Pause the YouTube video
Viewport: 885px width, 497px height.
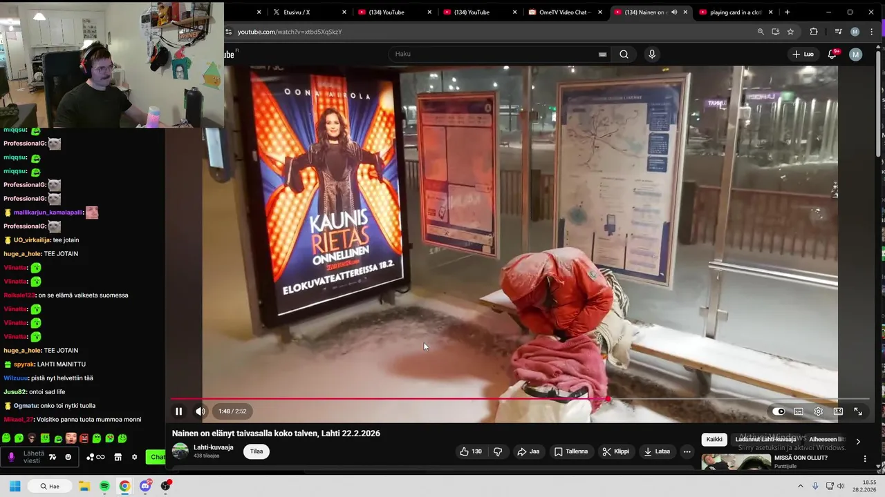[x=178, y=411]
